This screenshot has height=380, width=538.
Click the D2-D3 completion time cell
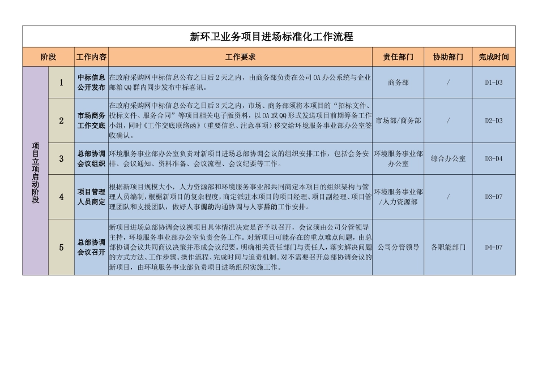[x=494, y=120]
